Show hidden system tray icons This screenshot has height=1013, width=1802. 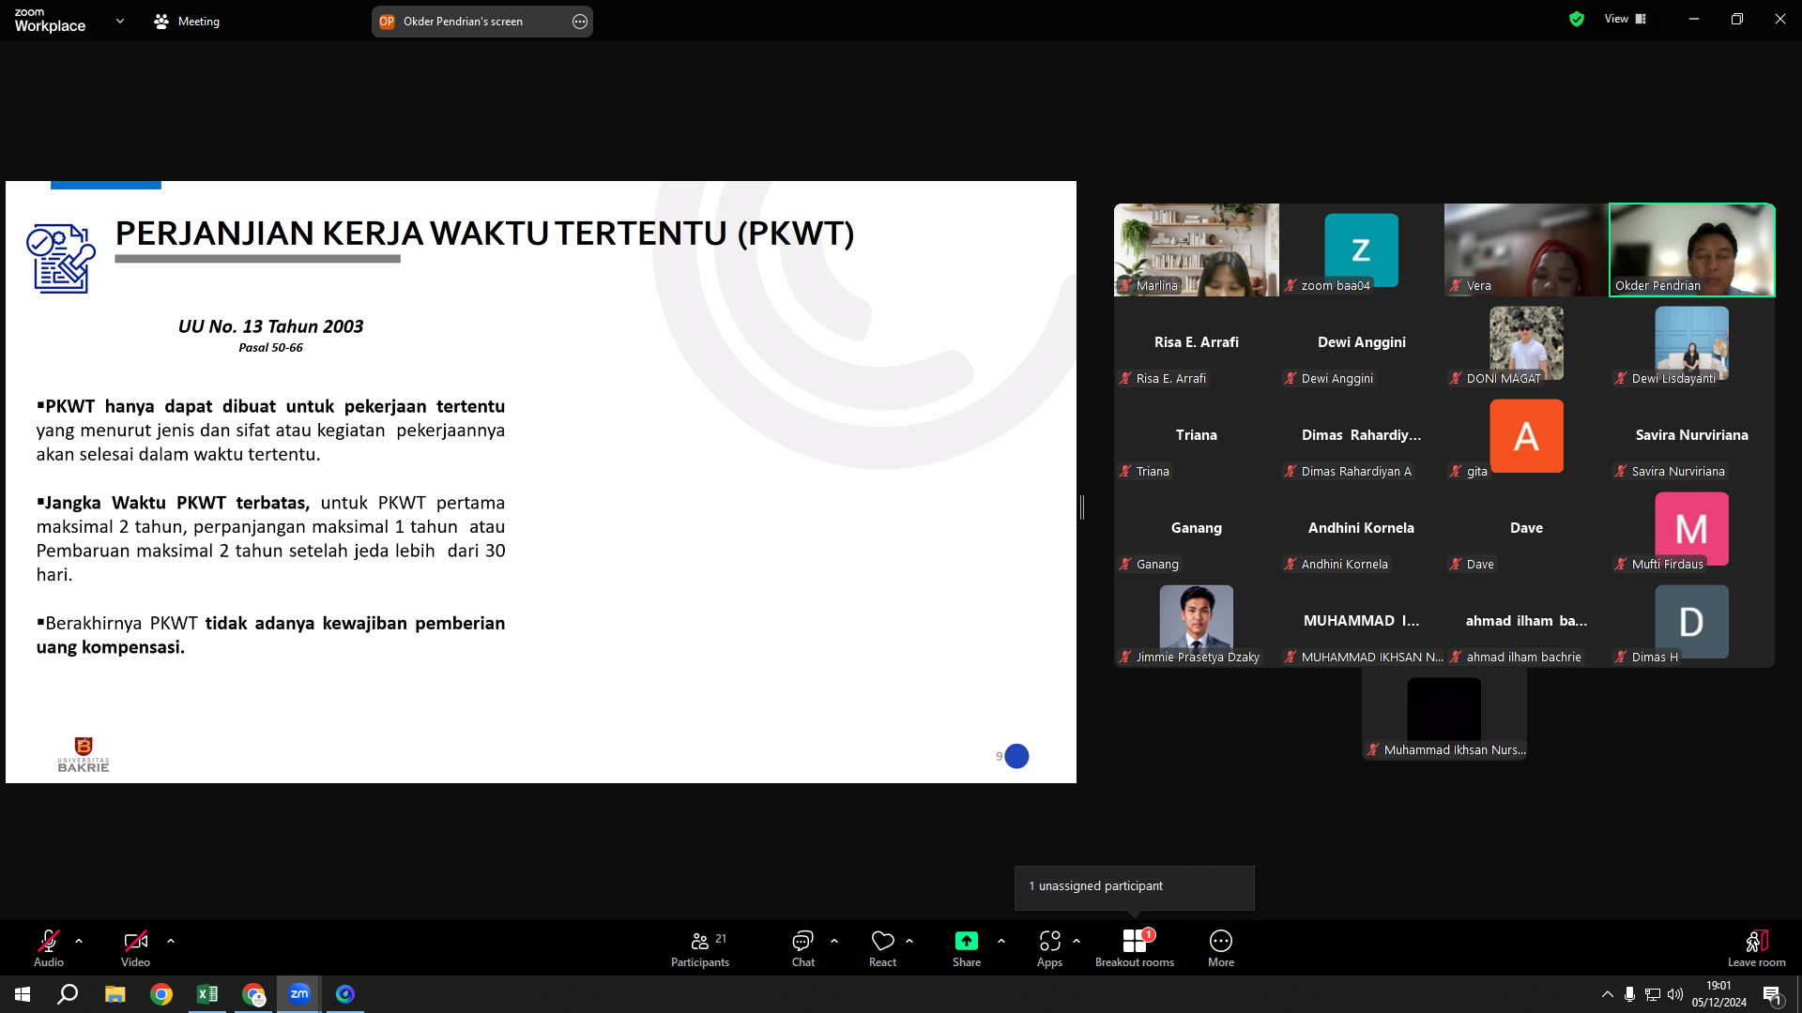pos(1608,994)
